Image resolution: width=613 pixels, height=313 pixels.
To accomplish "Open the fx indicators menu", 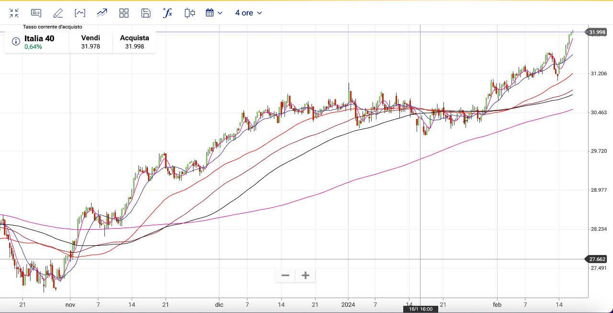I will click(168, 13).
